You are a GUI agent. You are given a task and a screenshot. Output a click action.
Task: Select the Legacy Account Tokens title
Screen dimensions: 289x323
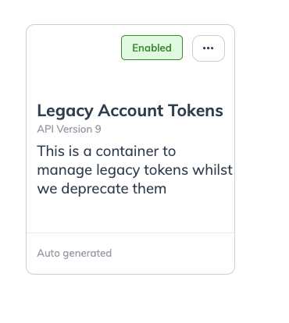[x=130, y=111]
